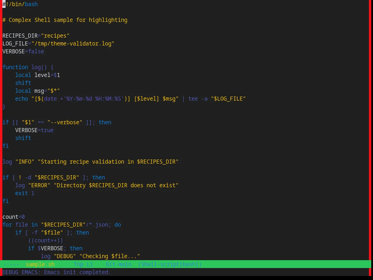The width and height of the screenshot is (373, 280).
Task: Click the "--verbose" string
Action: tap(65, 123)
